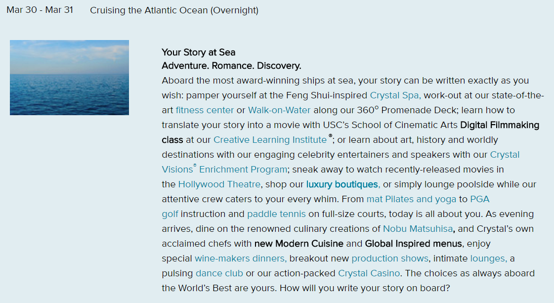
Task: Click the Your Story at Sea heading
Action: tap(199, 52)
